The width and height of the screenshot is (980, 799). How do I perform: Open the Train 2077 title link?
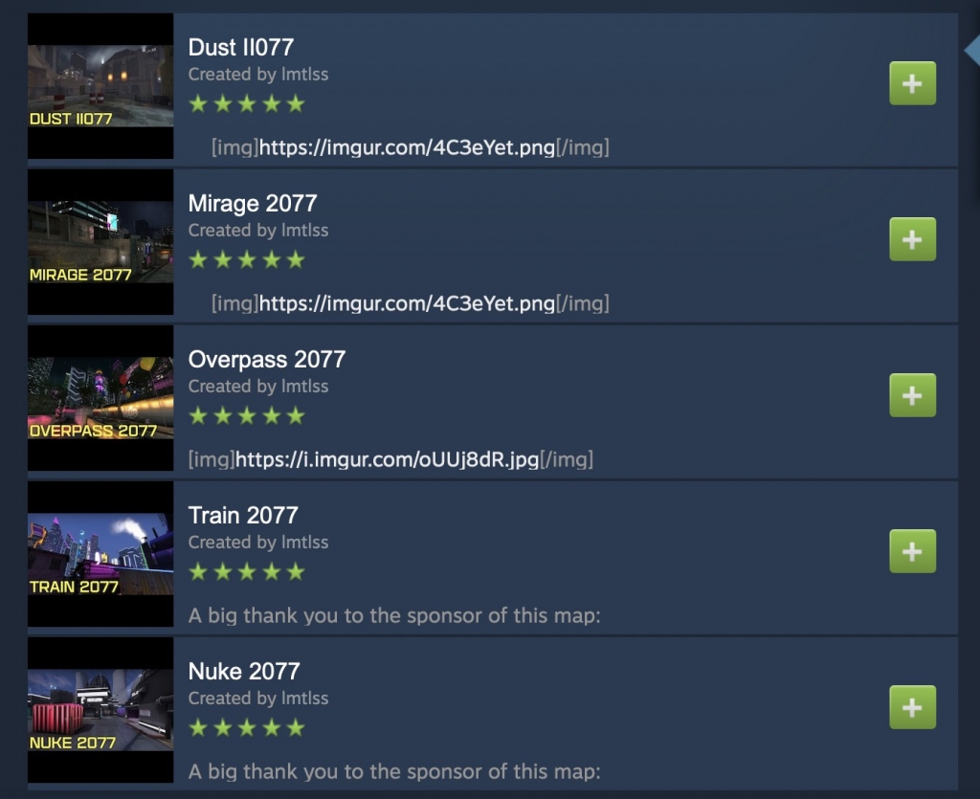pos(243,516)
